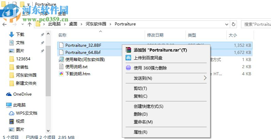Click 此电脑 in the address breadcrumb

(54, 24)
